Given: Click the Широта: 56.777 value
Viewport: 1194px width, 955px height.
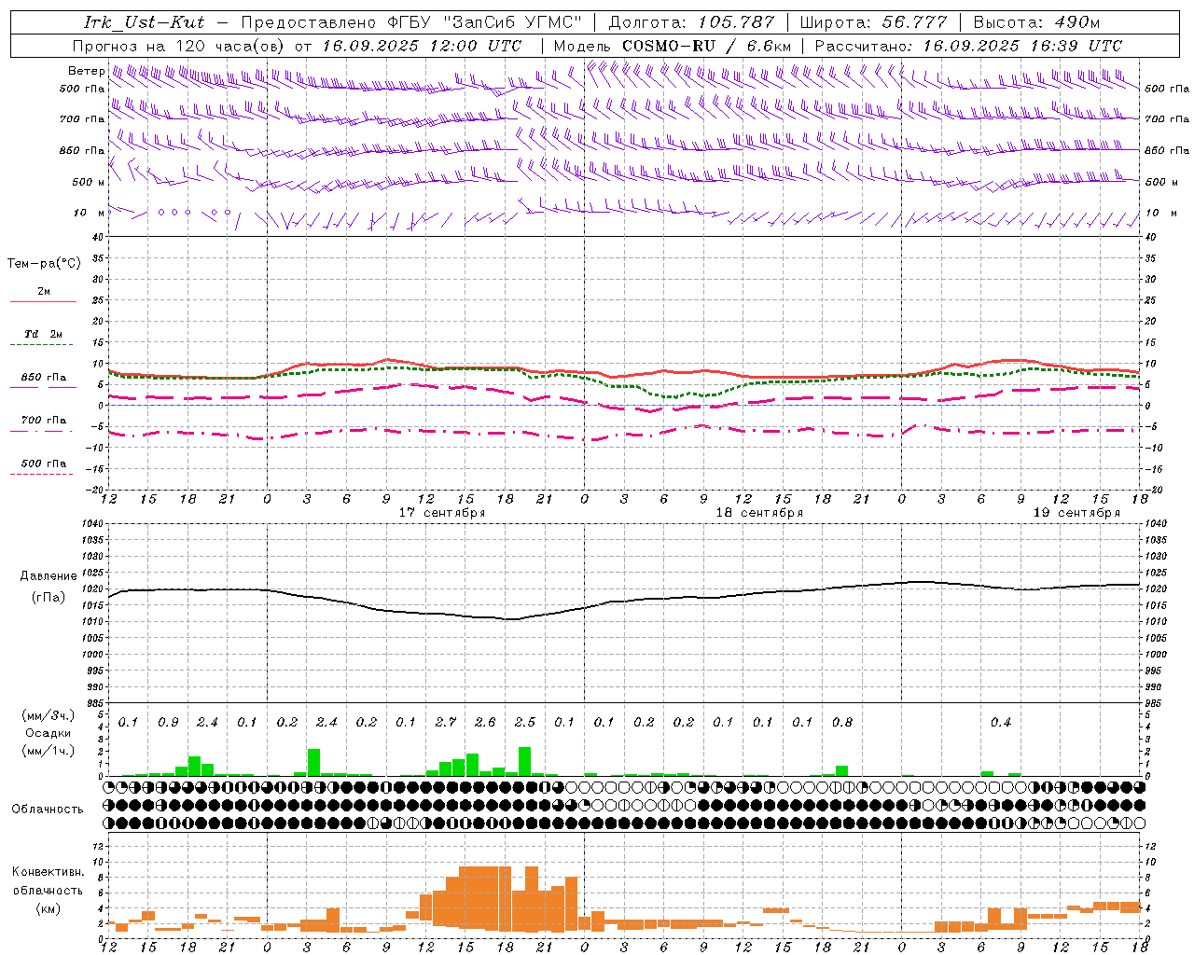Looking at the screenshot, I should pyautogui.click(x=873, y=22).
